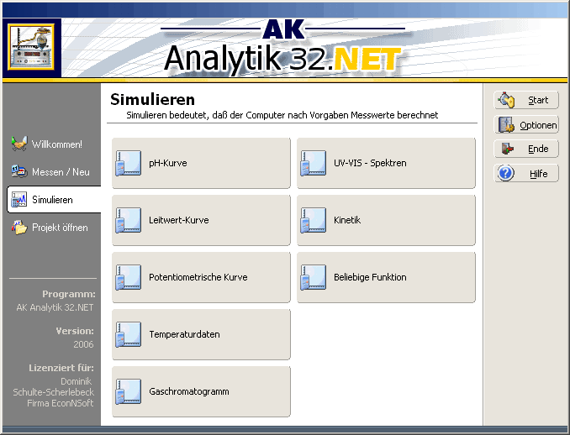The height and width of the screenshot is (435, 570).
Task: Click the 'Lizenziert für:' label
Action: tap(61, 368)
